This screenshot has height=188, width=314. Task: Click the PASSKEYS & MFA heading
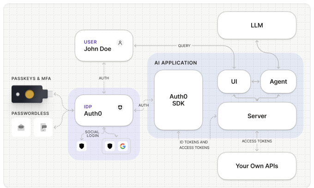[x=31, y=79]
